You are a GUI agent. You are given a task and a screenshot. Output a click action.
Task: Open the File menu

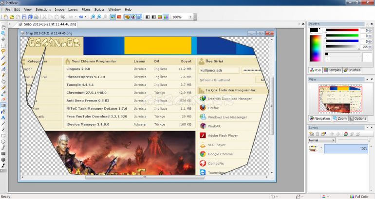tap(8, 10)
